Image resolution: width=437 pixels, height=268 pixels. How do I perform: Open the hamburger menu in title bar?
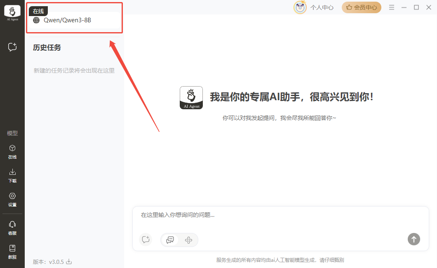(392, 7)
